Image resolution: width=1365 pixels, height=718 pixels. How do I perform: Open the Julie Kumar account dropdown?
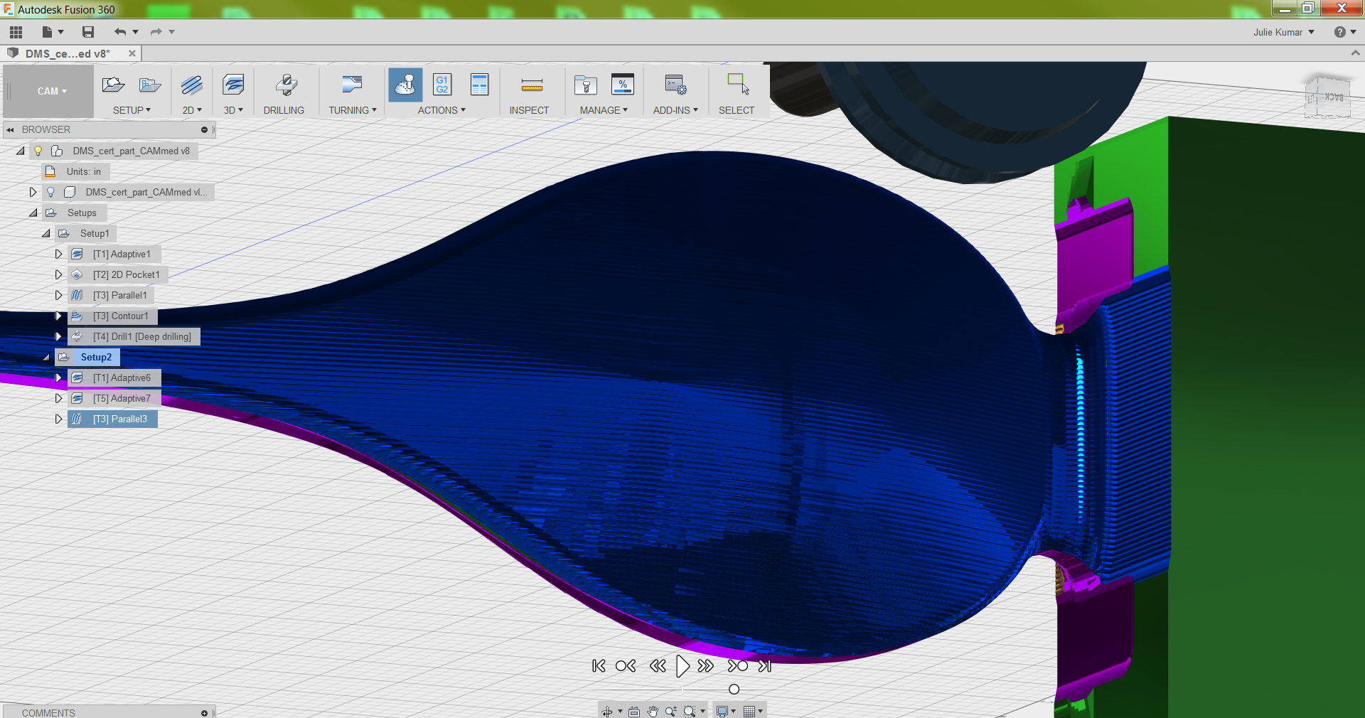coord(1284,32)
